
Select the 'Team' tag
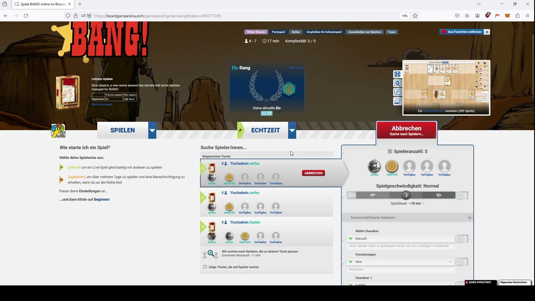tap(392, 32)
